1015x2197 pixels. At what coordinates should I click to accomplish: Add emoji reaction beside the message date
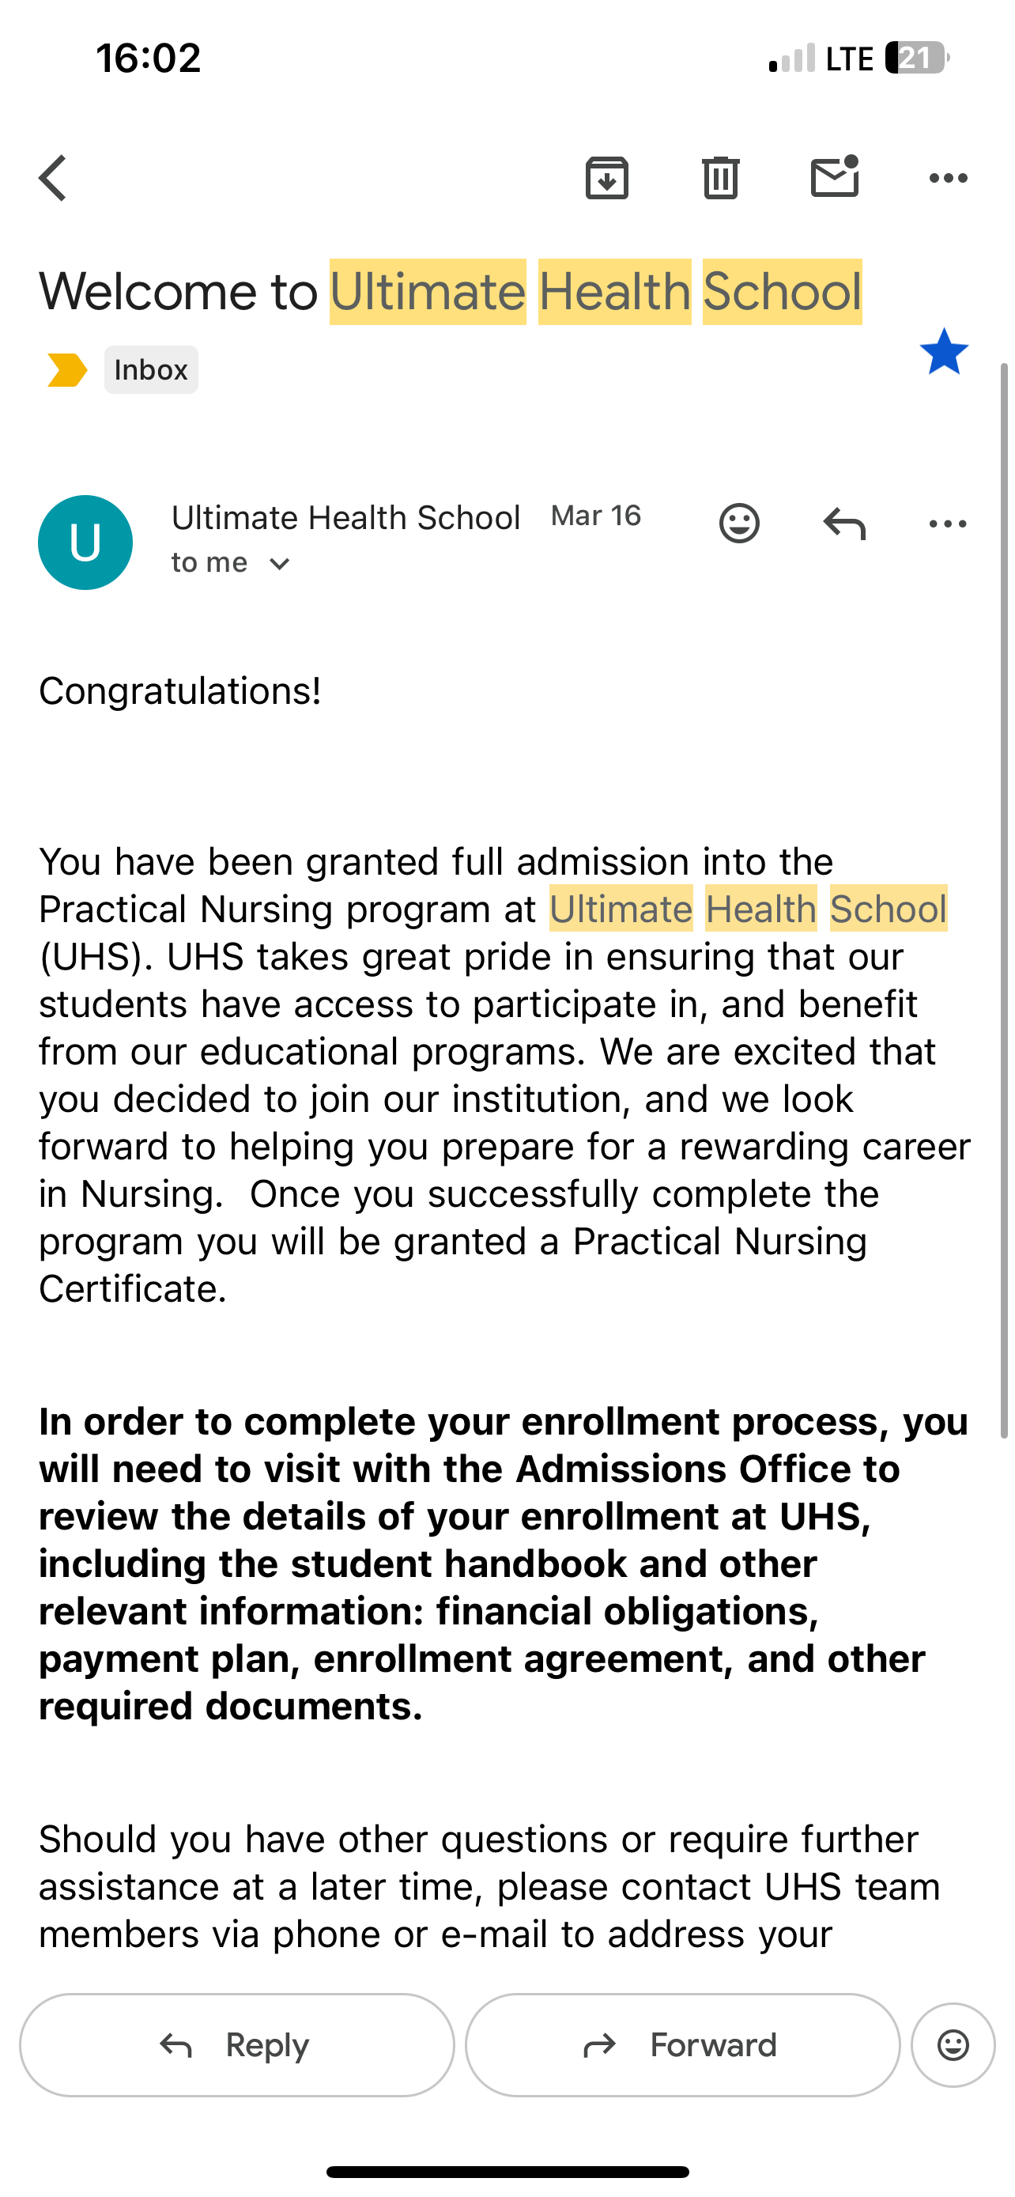739,523
